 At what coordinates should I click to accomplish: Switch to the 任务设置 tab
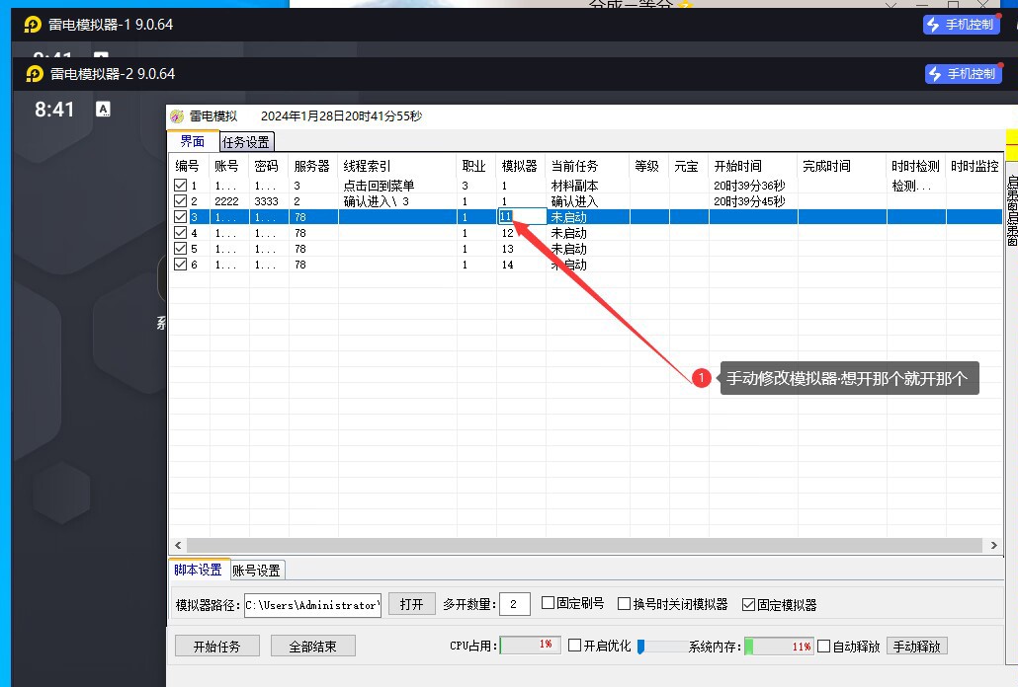click(x=245, y=142)
